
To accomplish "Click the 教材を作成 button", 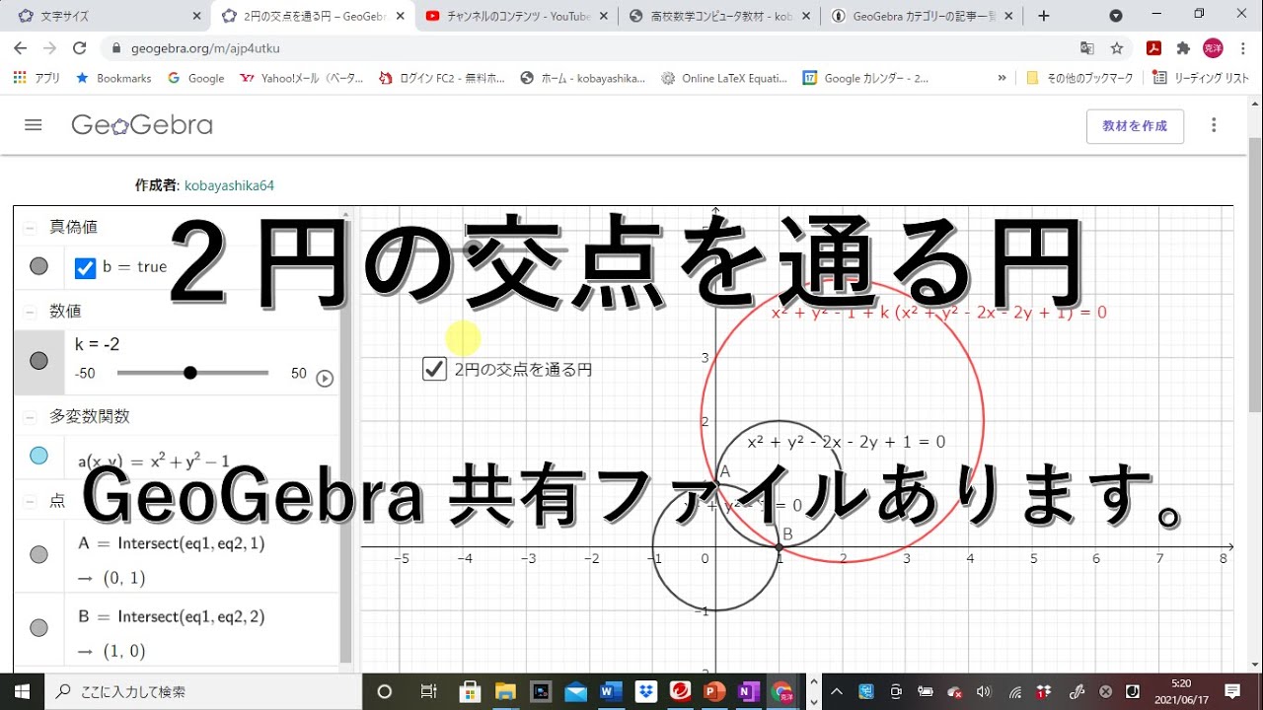I will [x=1135, y=126].
